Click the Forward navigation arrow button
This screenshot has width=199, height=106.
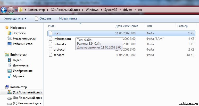(11, 10)
